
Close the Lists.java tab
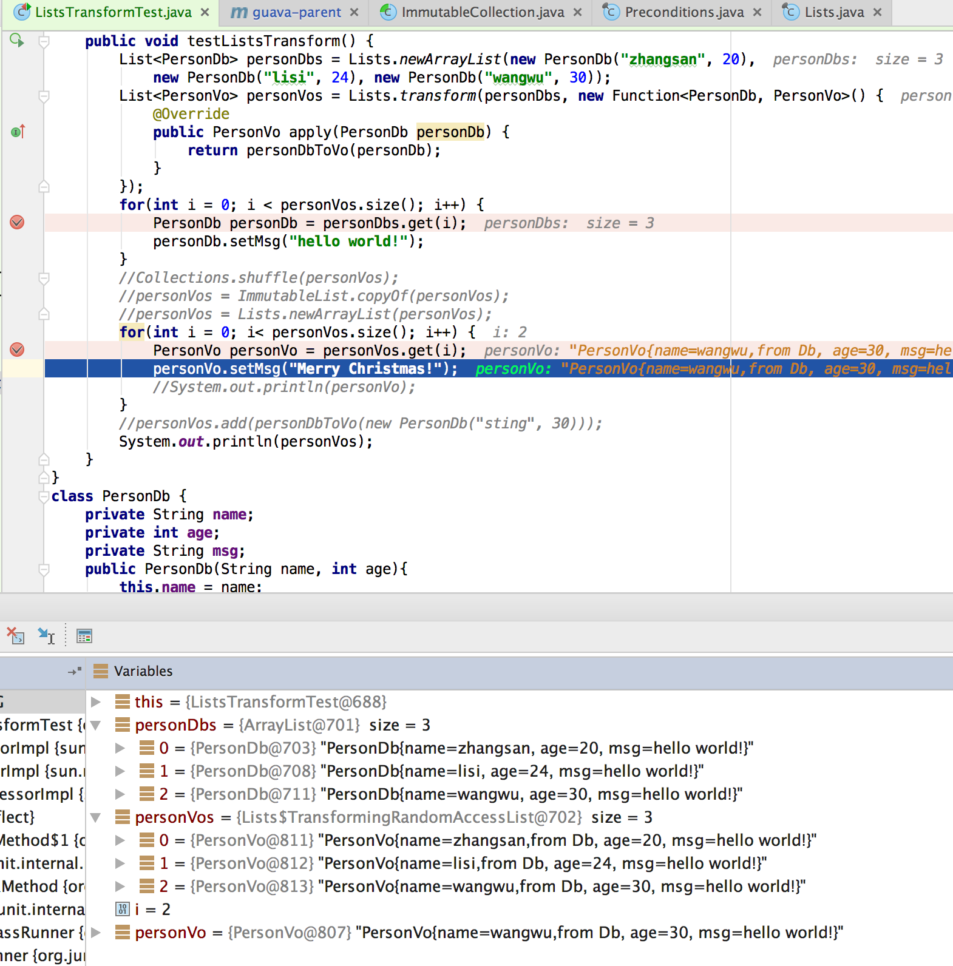(x=878, y=12)
